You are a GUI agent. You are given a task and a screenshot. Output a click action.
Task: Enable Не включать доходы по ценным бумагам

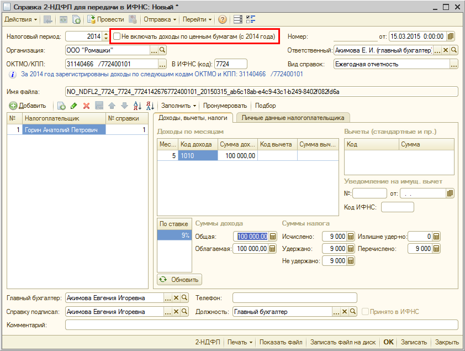click(x=117, y=36)
